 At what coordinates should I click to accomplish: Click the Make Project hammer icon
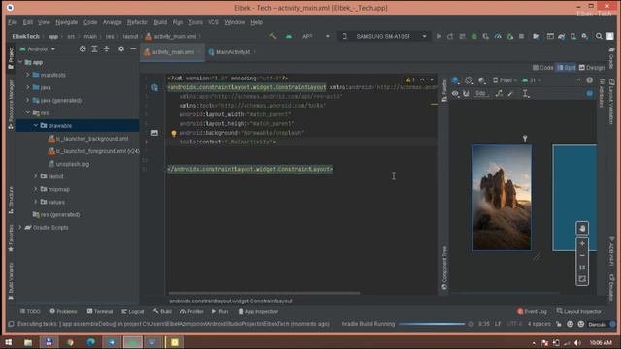click(x=273, y=36)
